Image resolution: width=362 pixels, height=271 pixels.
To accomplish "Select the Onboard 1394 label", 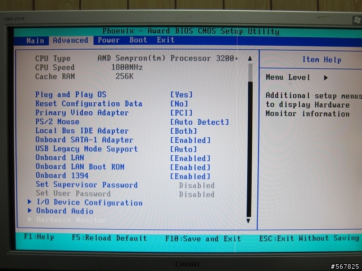I will (62, 176).
